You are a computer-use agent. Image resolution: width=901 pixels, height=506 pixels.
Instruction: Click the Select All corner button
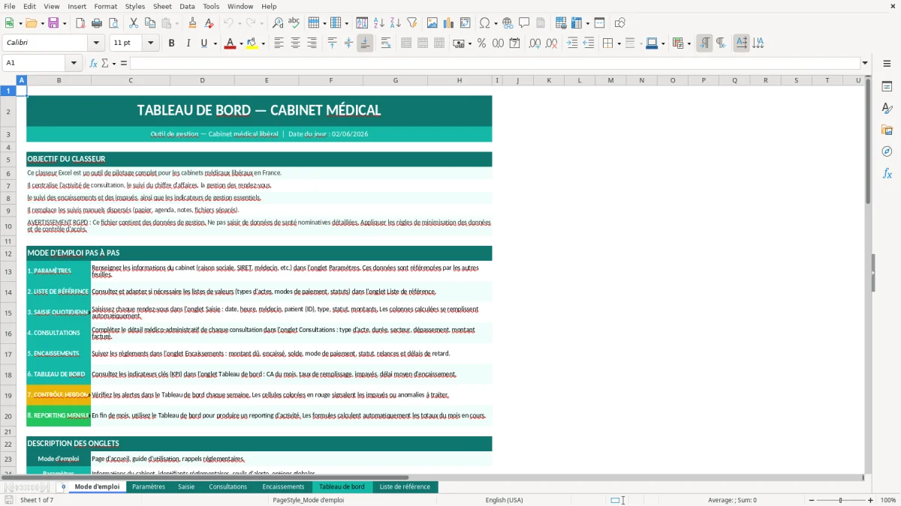coord(8,80)
